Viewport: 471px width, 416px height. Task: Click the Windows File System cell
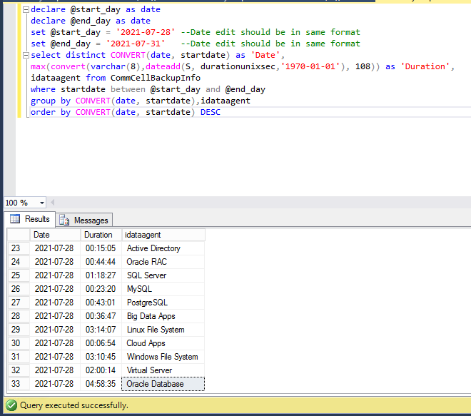point(163,357)
